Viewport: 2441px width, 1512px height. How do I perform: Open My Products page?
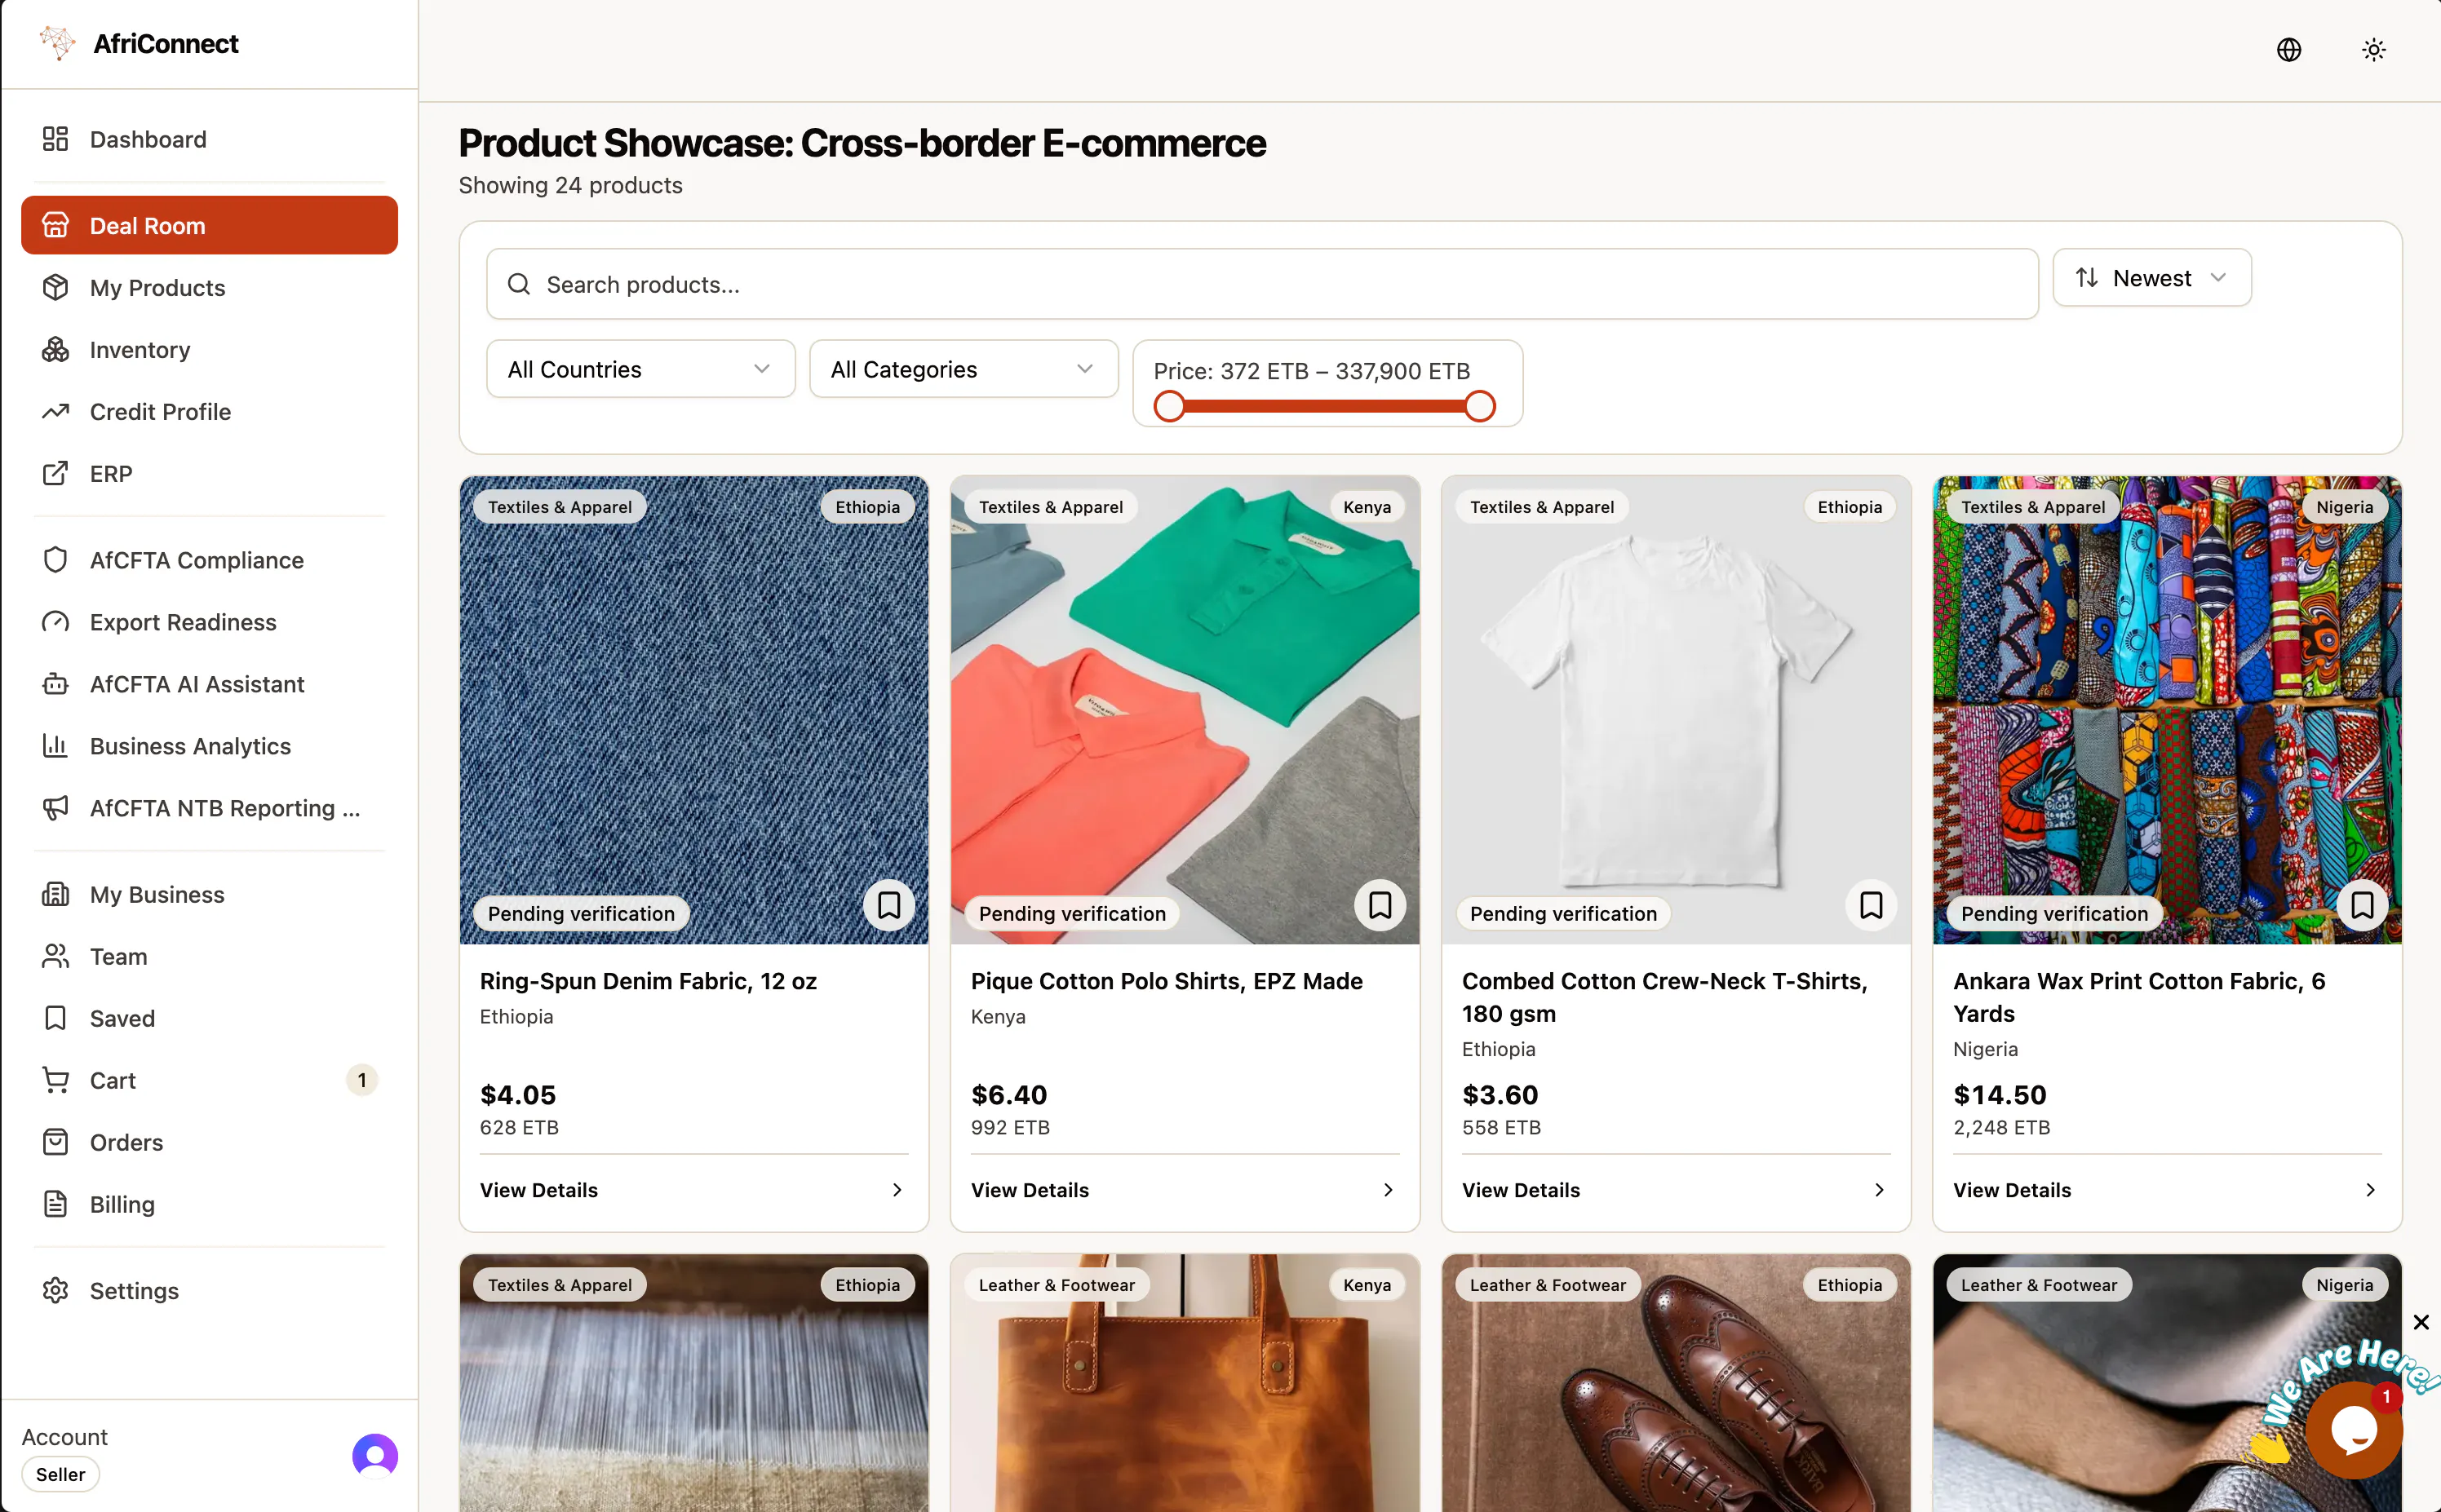(x=209, y=288)
